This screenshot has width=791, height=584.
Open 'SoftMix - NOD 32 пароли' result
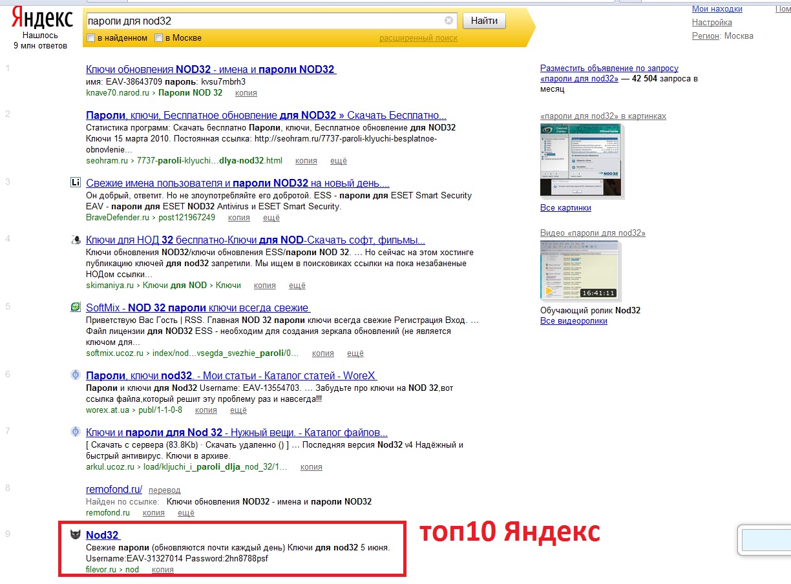coord(198,308)
